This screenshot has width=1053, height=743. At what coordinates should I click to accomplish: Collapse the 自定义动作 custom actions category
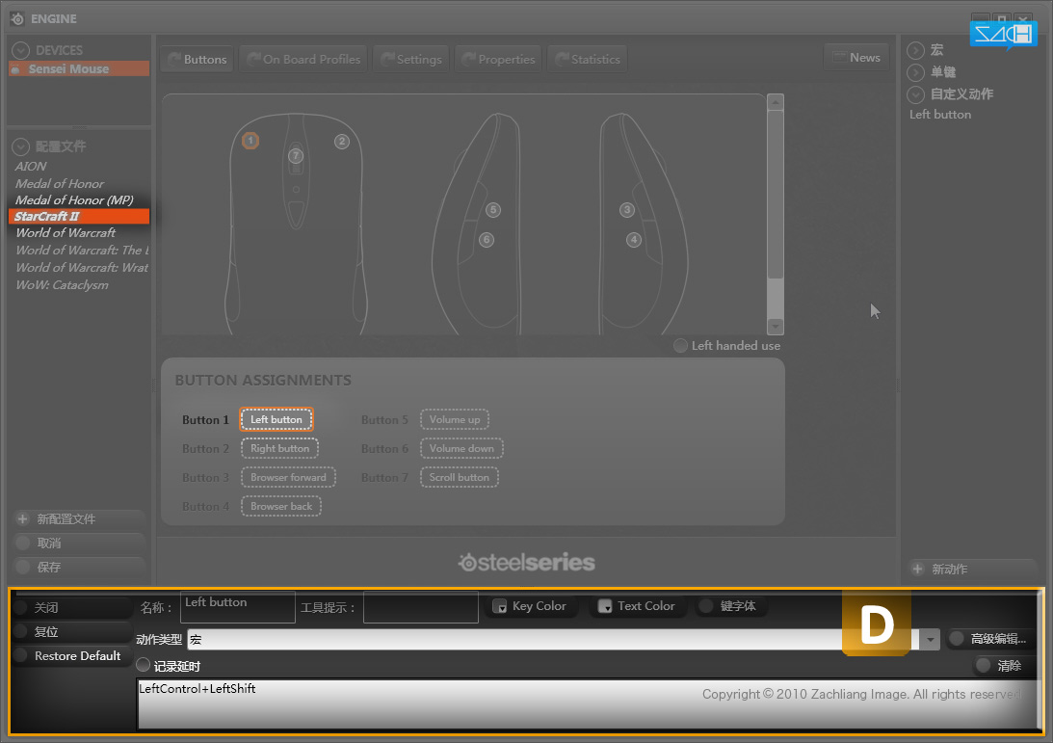(915, 94)
